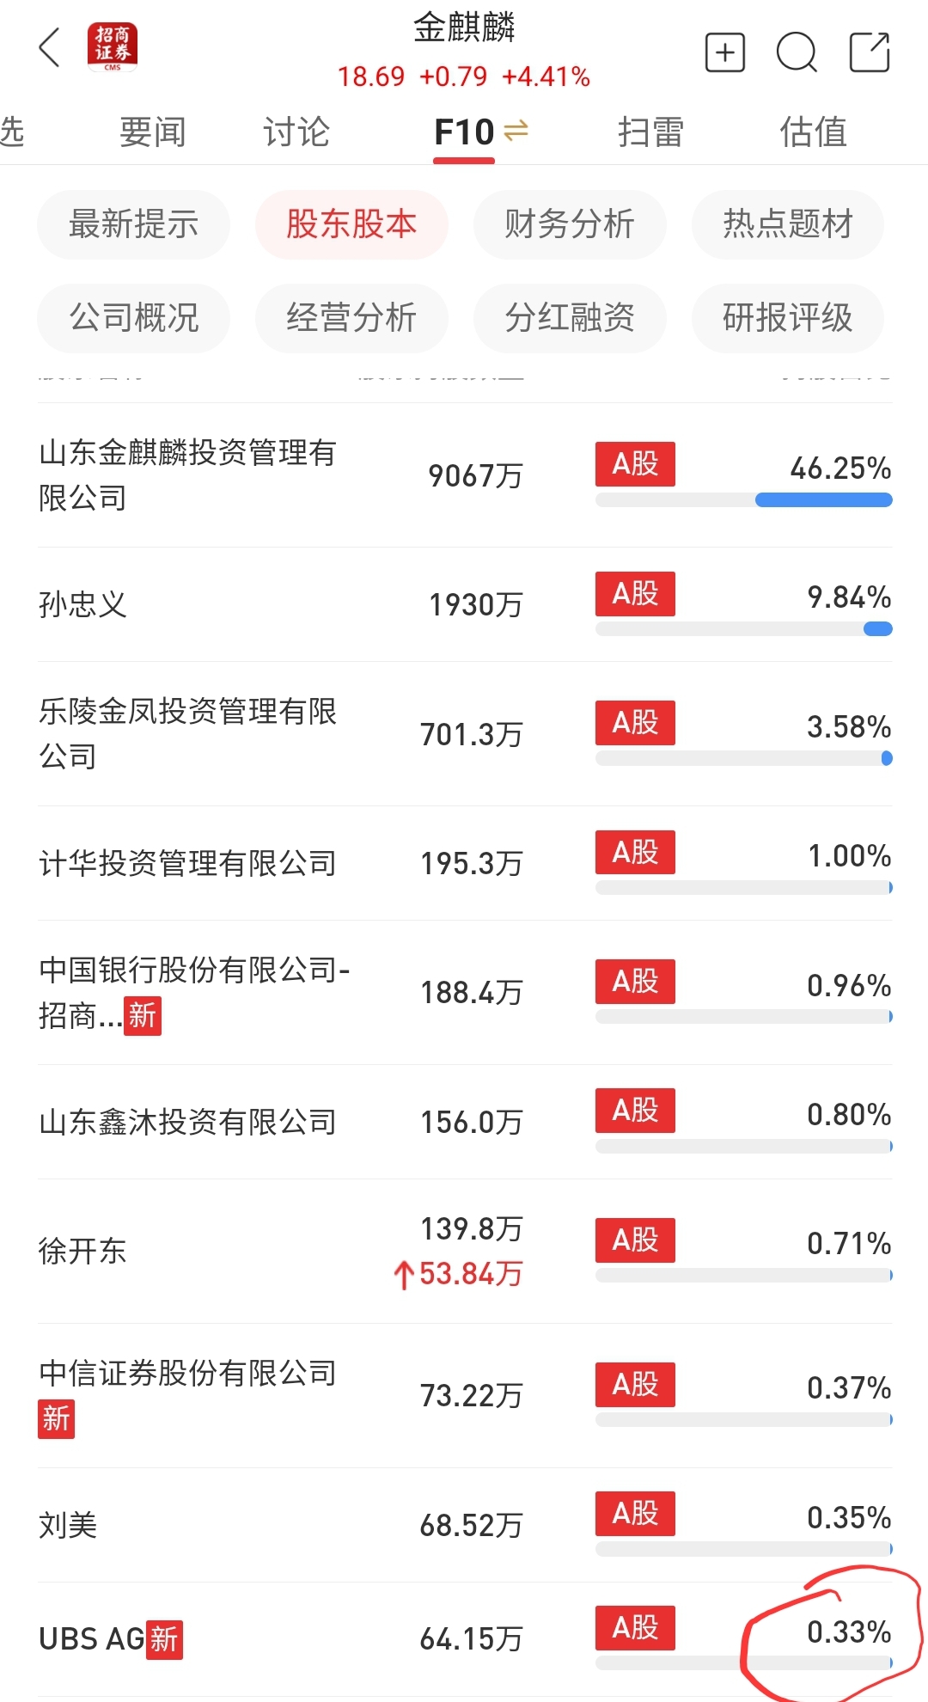The image size is (928, 1702).
Task: Tap the share icon
Action: (x=869, y=52)
